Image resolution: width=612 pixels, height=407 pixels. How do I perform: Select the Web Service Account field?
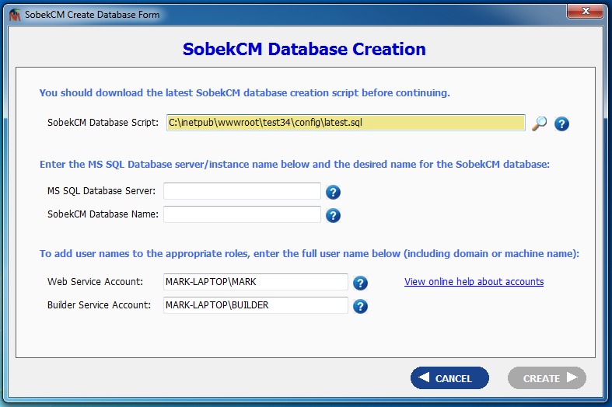point(256,282)
